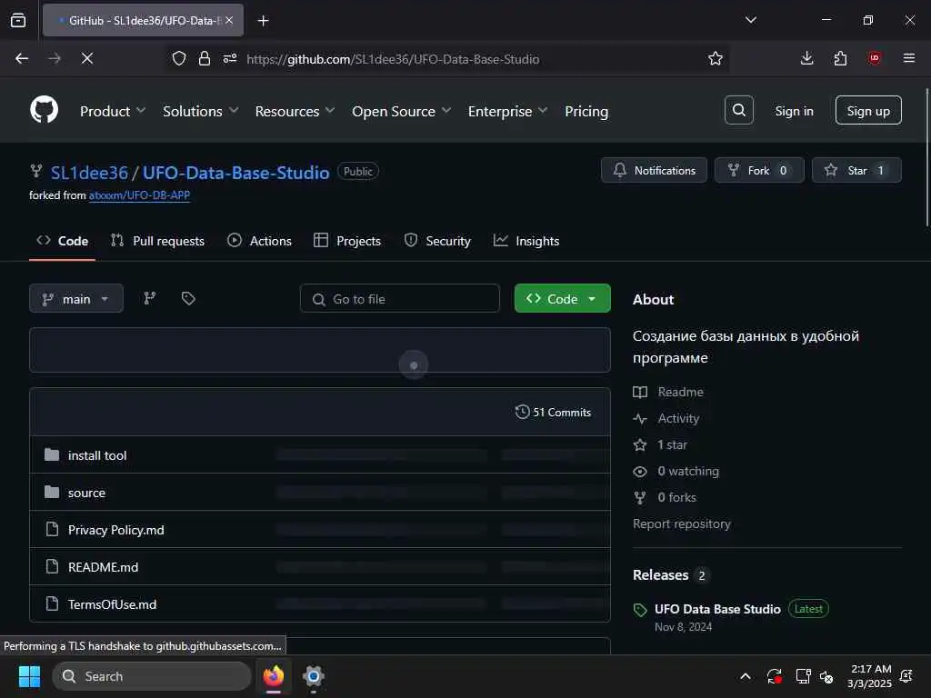Show tracking protection shield info
The width and height of the screenshot is (931, 698).
click(x=179, y=58)
